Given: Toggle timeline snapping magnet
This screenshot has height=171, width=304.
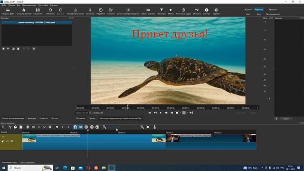Looking at the screenshot, I should (x=75, y=127).
